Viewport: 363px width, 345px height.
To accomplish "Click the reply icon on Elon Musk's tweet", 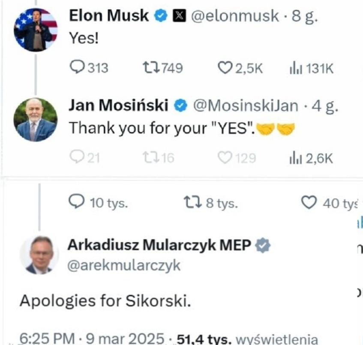I will point(77,68).
